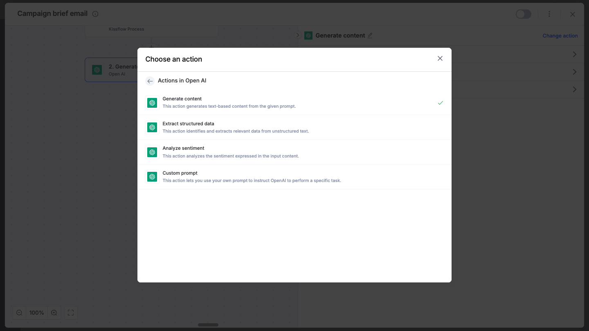The height and width of the screenshot is (331, 589).
Task: Select the Analyze sentiment action
Action: coord(294,152)
